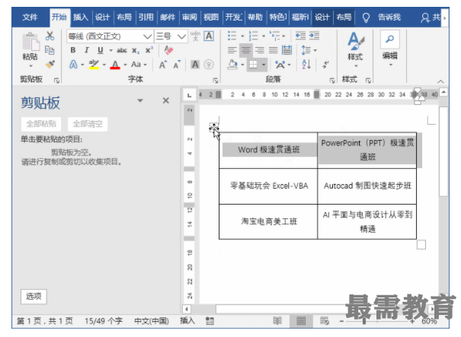Toggle Center alignment
This screenshot has width=461, height=337.
pyautogui.click(x=246, y=50)
